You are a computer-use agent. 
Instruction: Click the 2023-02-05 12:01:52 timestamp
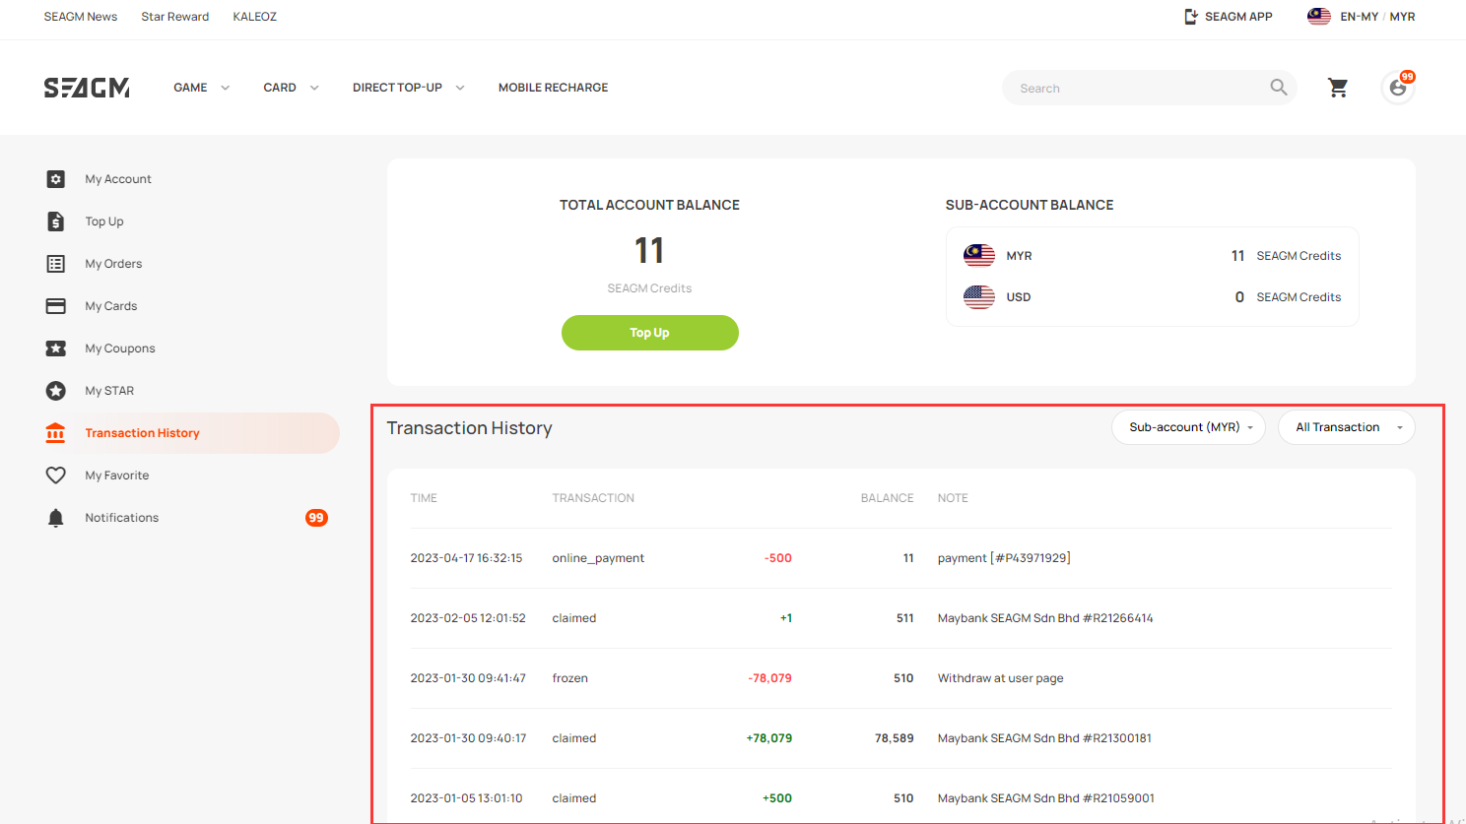coord(468,618)
